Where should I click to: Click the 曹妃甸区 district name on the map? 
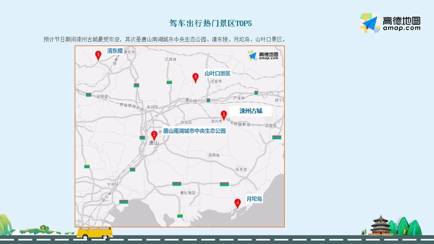pos(188,193)
